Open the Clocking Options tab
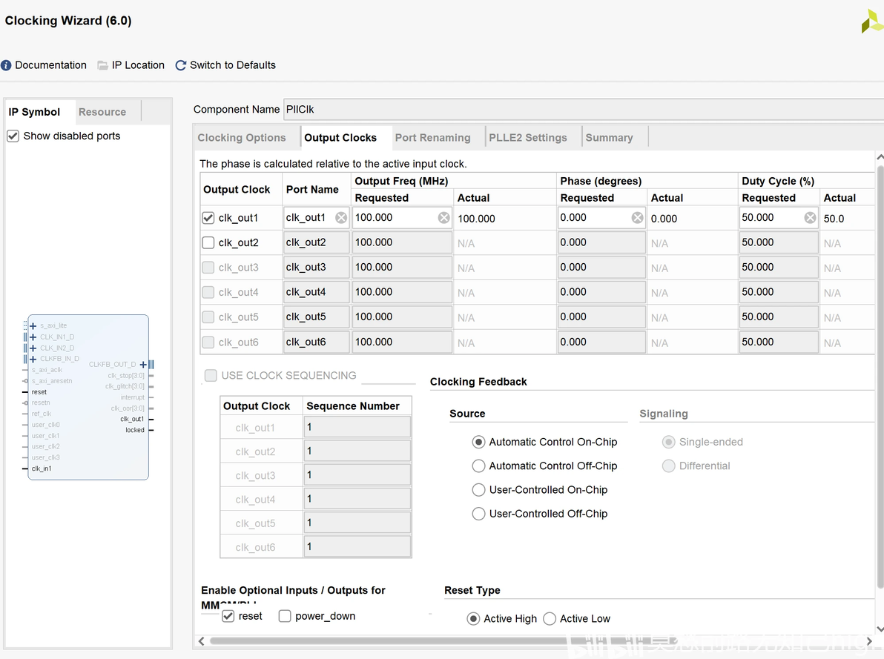884x659 pixels. pos(241,138)
